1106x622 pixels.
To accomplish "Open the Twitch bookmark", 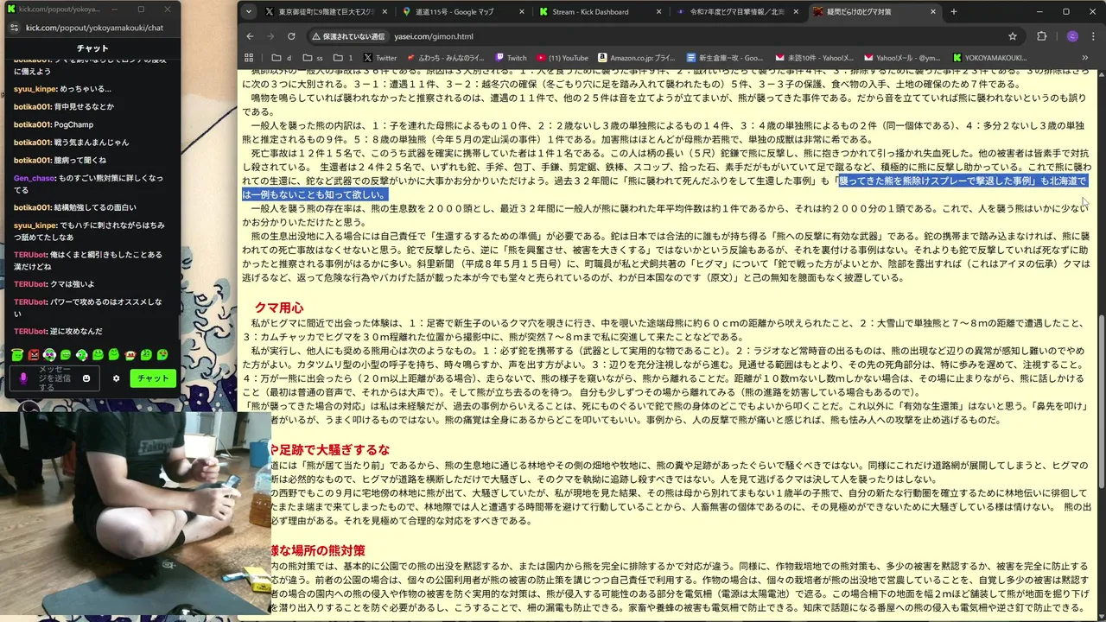I will [x=511, y=58].
